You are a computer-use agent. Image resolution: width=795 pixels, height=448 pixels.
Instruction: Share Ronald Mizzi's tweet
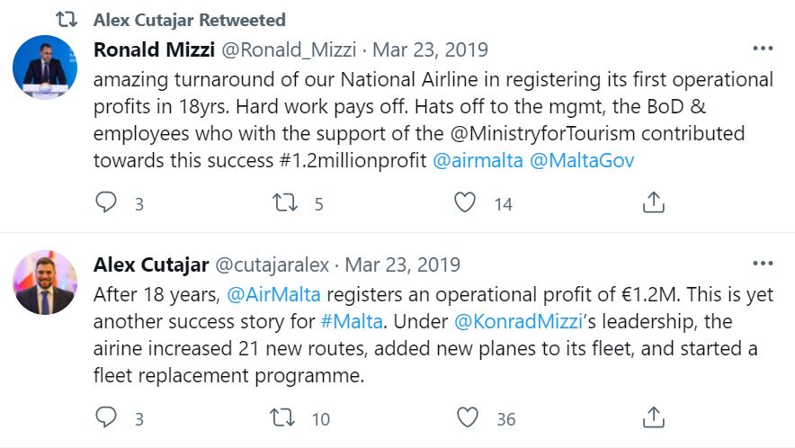click(654, 203)
